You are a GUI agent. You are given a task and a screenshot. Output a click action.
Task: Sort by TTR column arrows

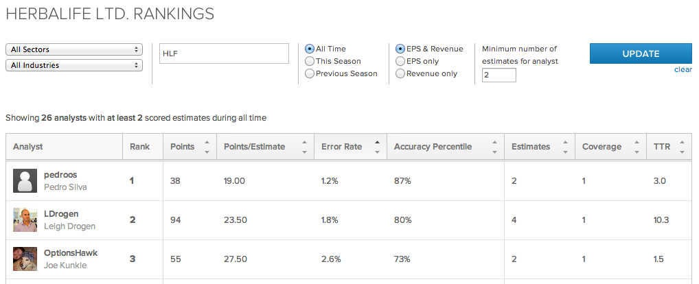pos(681,147)
